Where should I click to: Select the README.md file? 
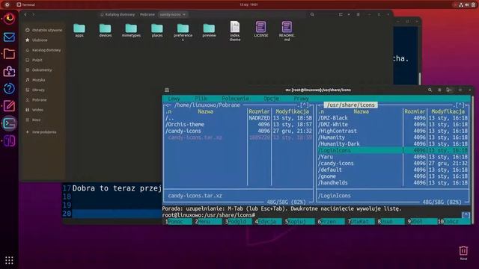click(x=287, y=31)
